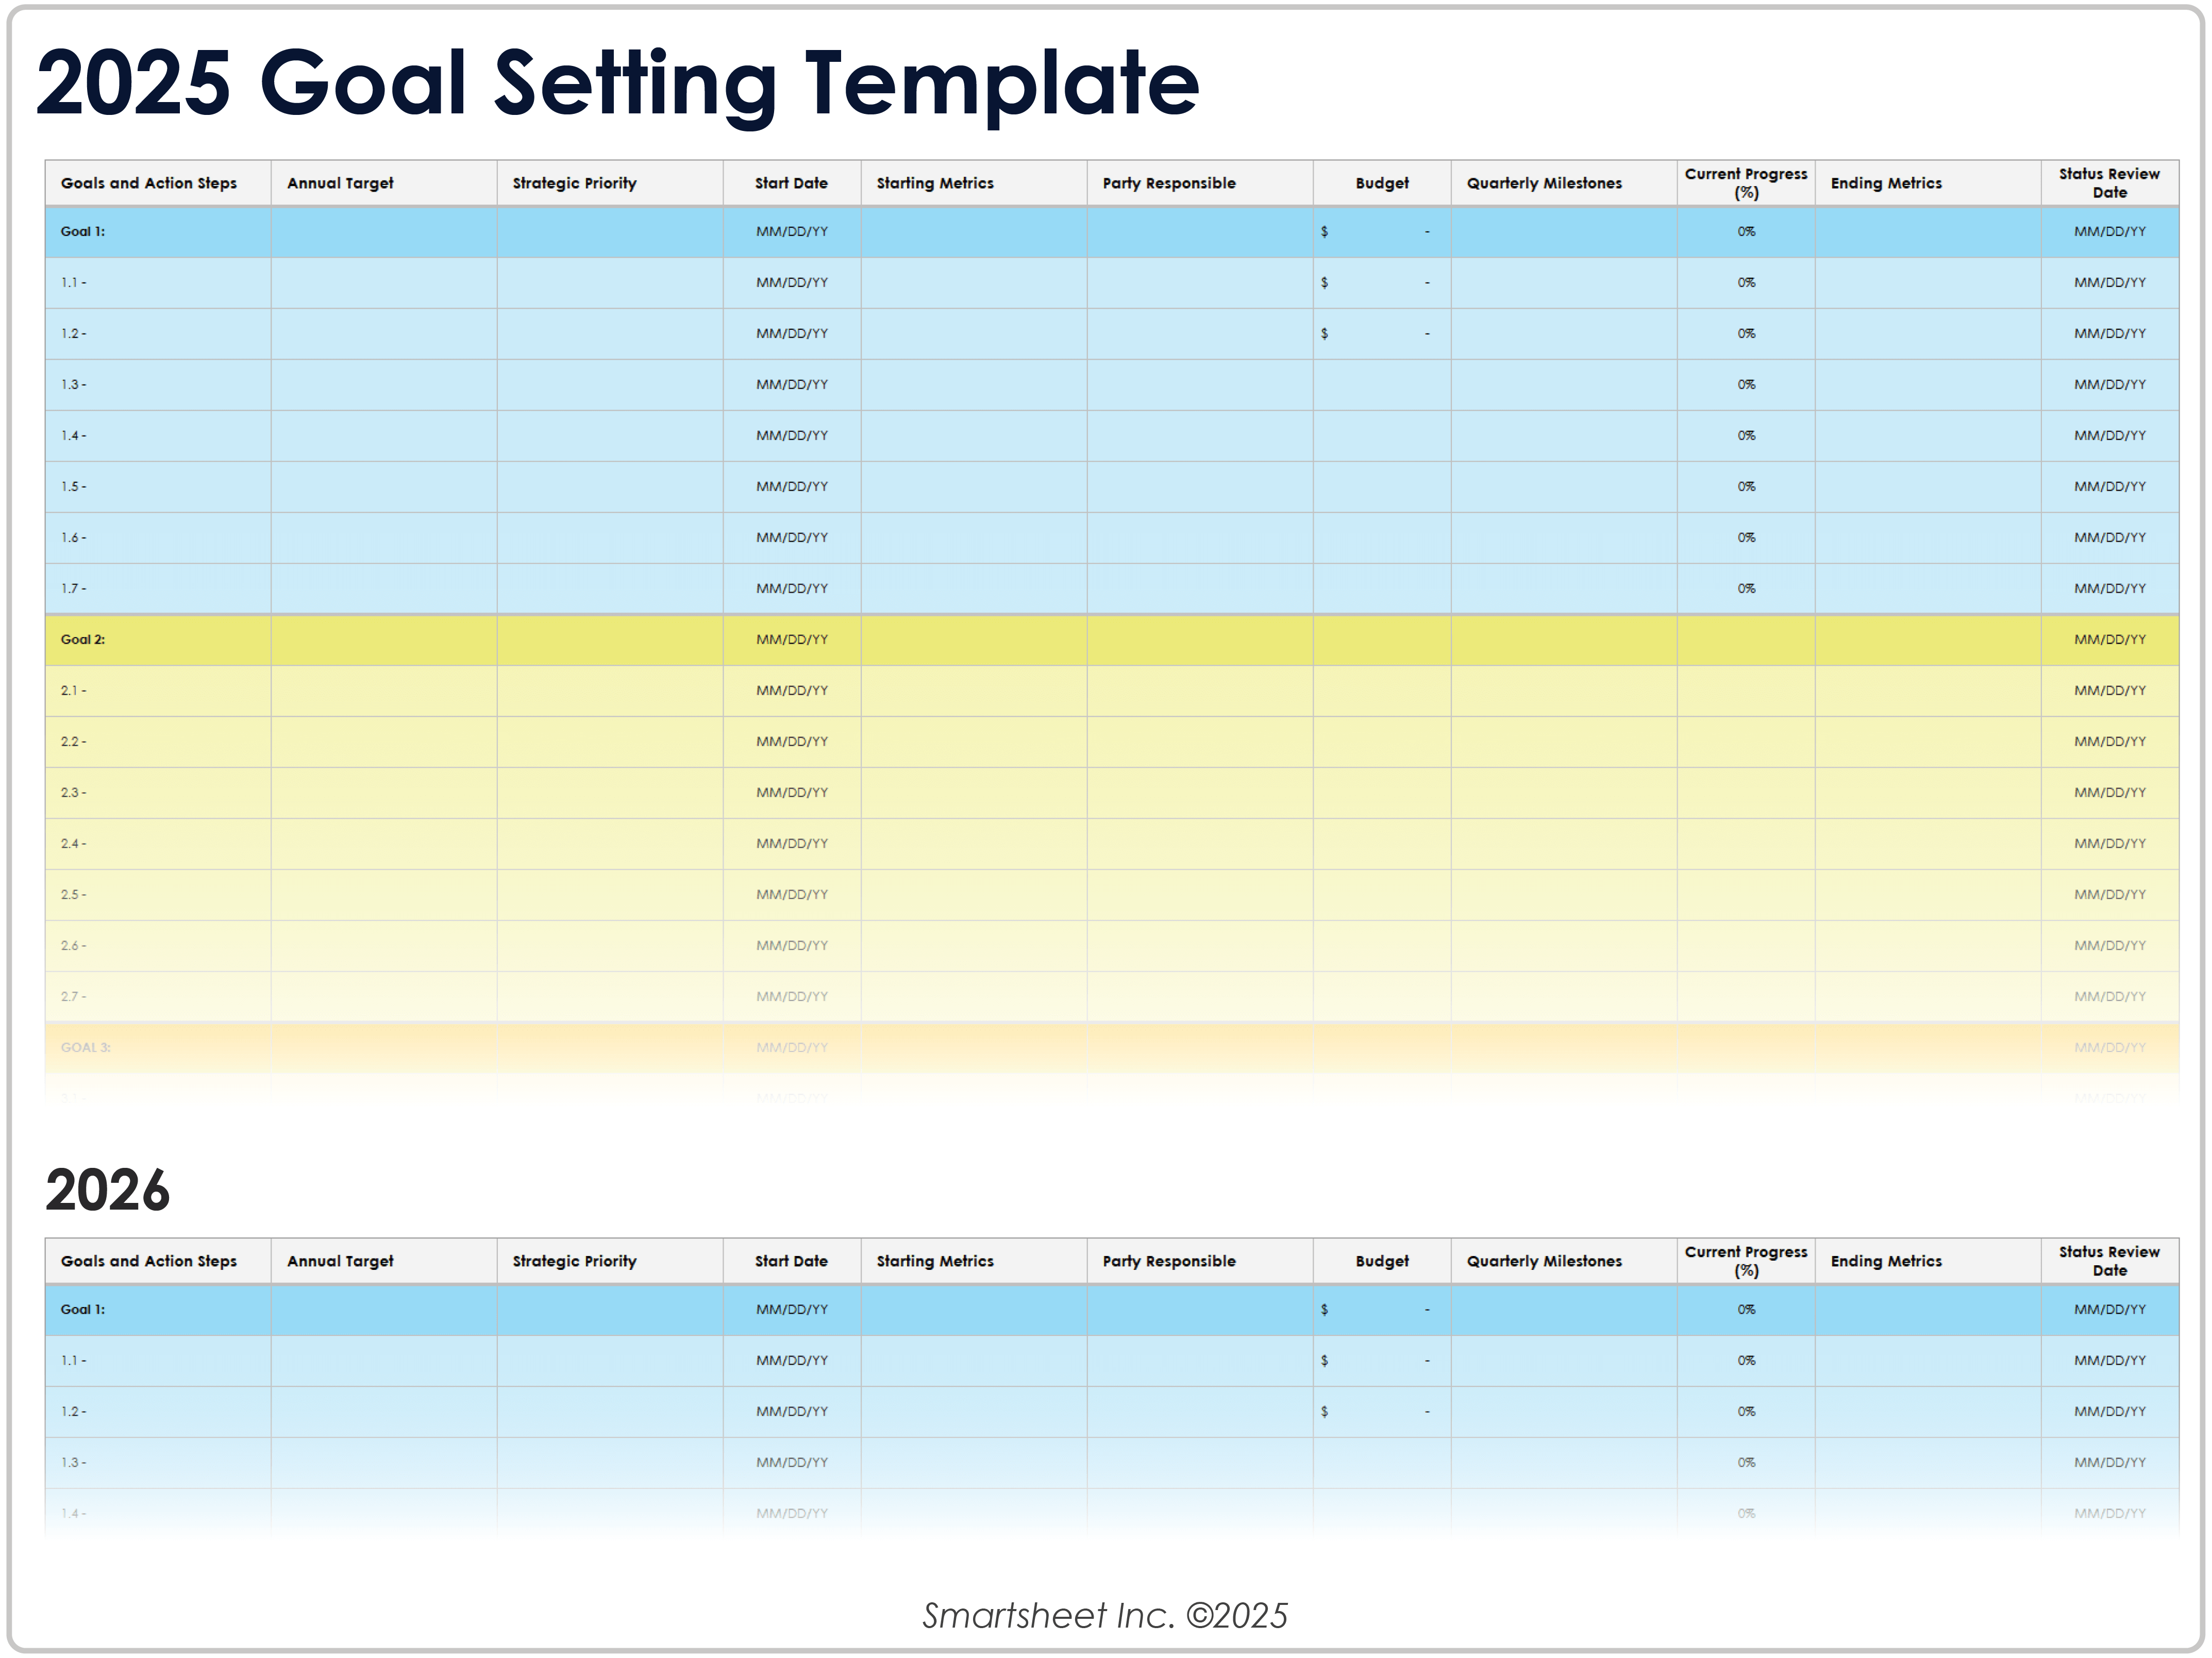Click the "Ending Metrics" header in the 2026 table
This screenshot has height=1658, width=2212.
point(1886,1261)
